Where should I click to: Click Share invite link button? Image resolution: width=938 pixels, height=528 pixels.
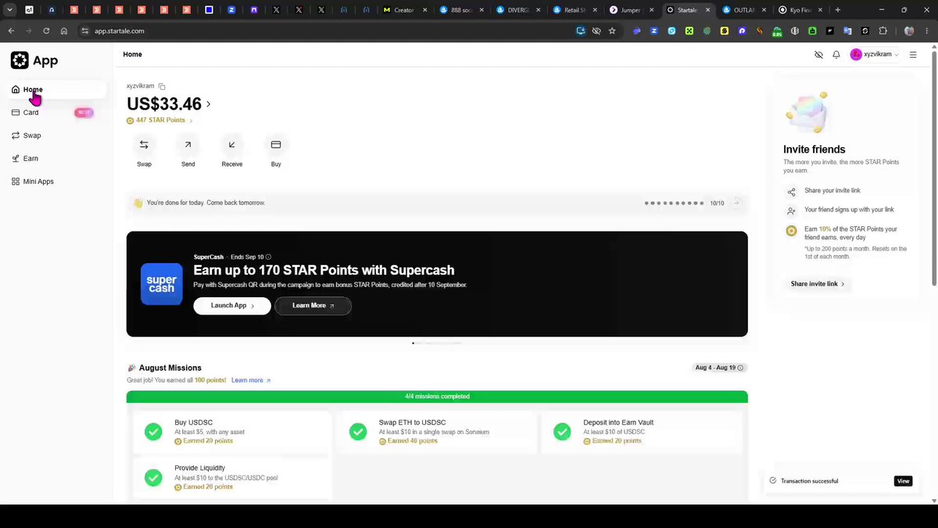(818, 284)
